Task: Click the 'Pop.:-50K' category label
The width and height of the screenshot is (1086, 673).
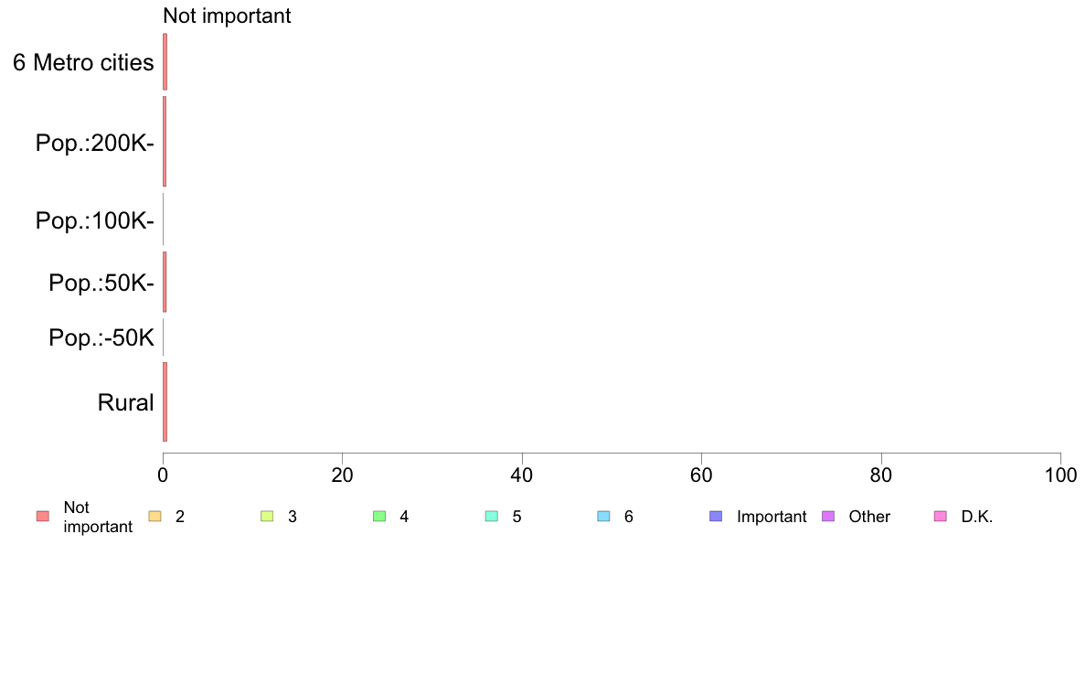Action: 101,337
